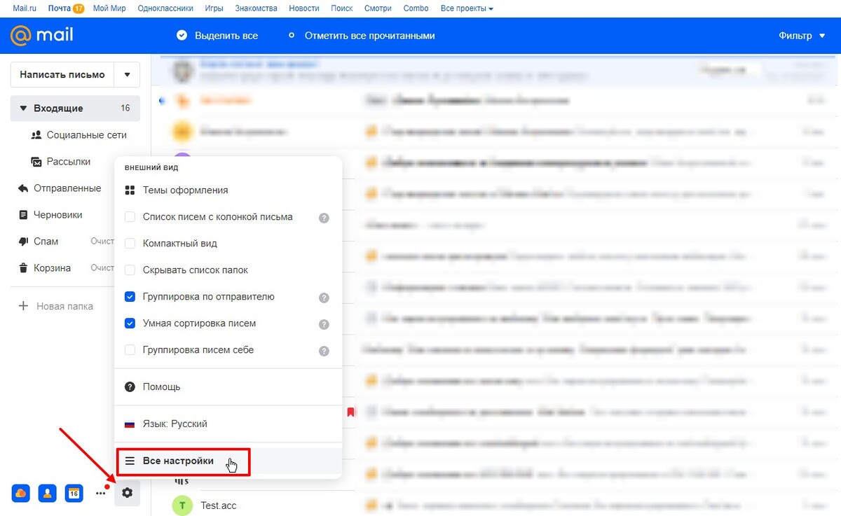Open the Входящие folder
Viewport: 841px width, 516px height.
76,109
